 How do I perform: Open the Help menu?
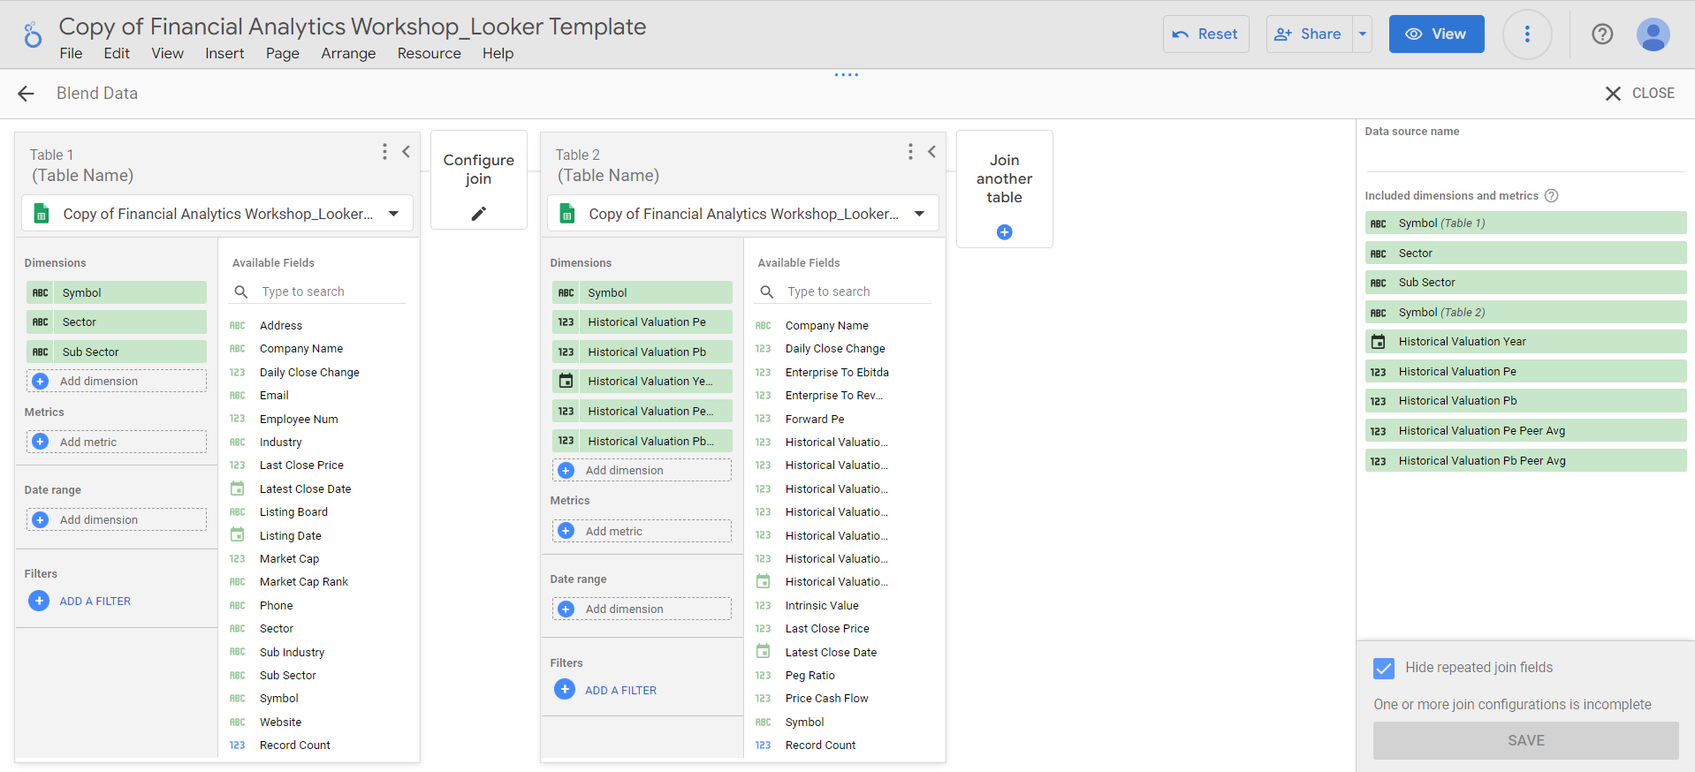[498, 54]
